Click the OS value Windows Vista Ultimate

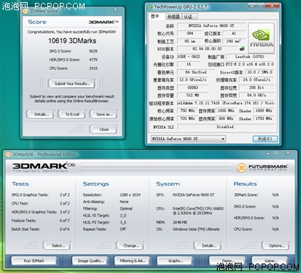click(196, 229)
